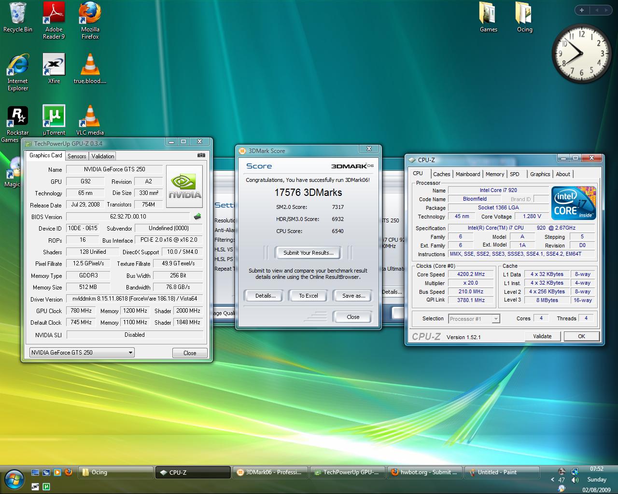Click the GPU-Z screenshot camera icon
The image size is (618, 494).
(x=201, y=155)
